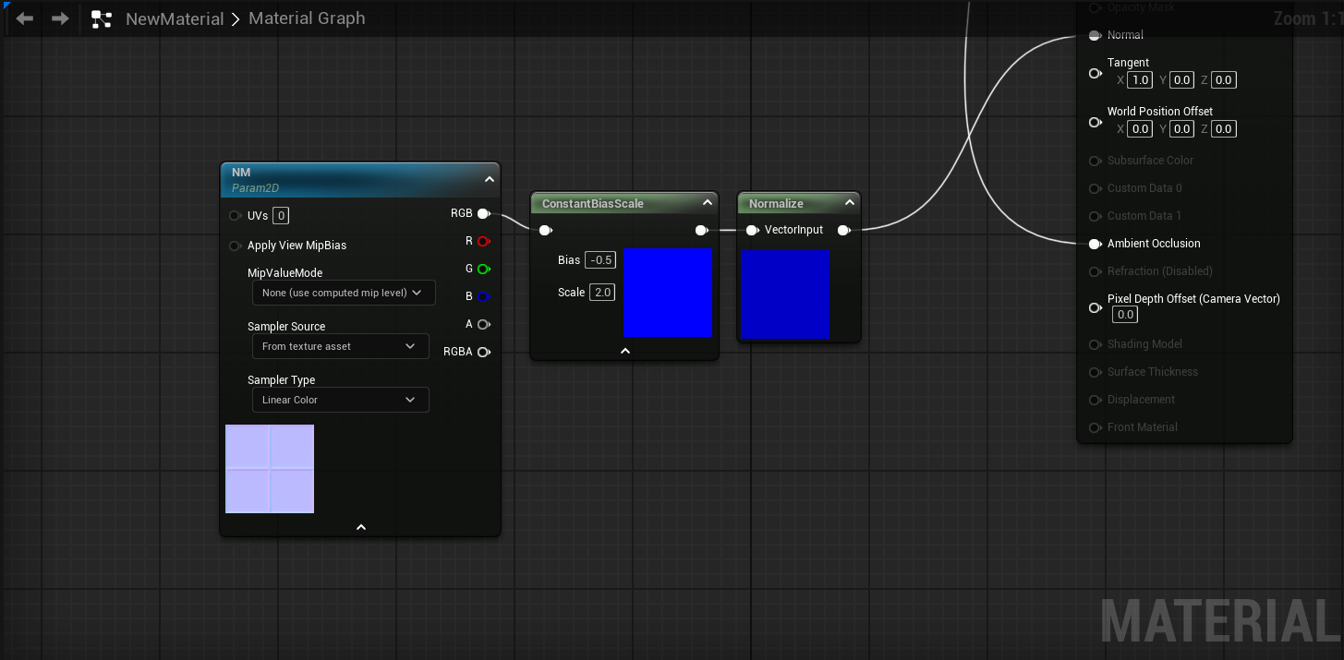
Task: Collapse the NM node using header chevron
Action: 490,179
